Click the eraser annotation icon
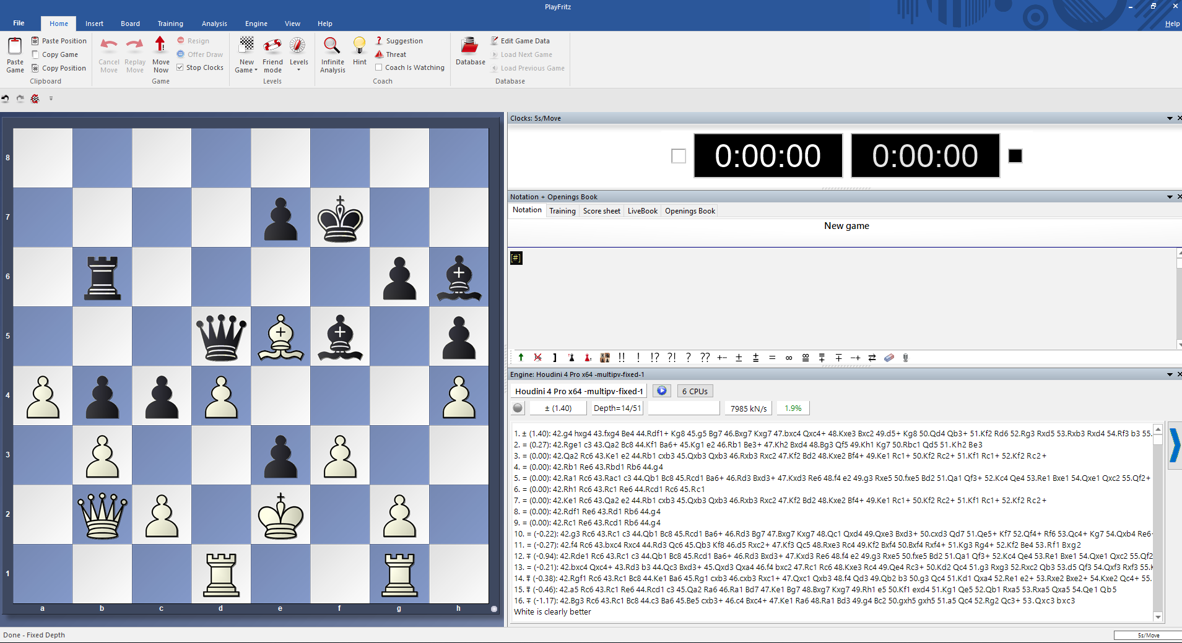The image size is (1182, 643). [x=889, y=357]
